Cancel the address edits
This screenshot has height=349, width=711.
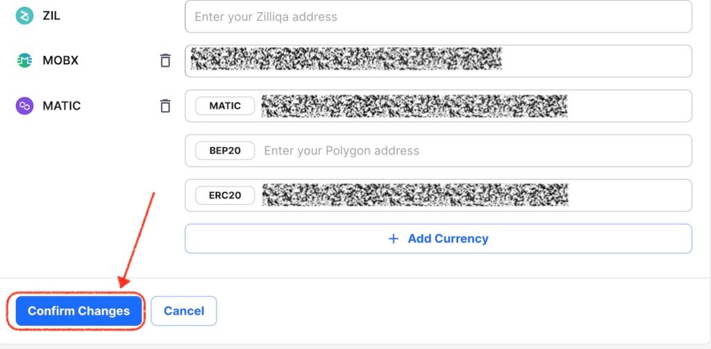pos(183,311)
